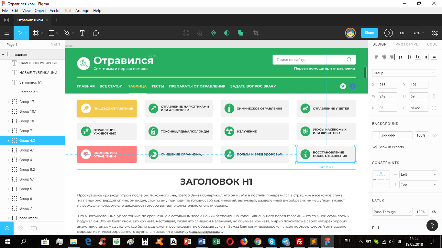Click the Boolean union operation icon

point(240,33)
